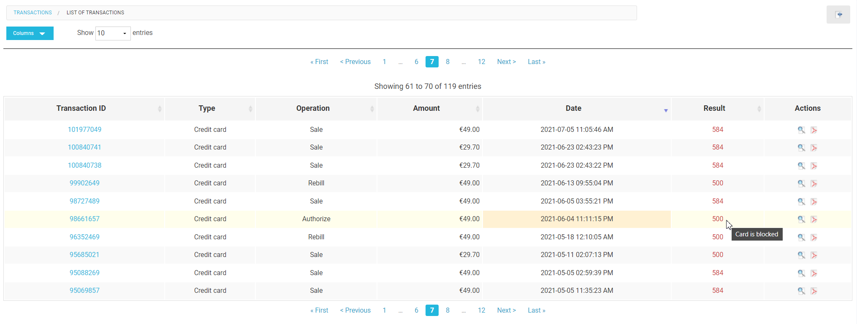Open transaction 95685021 link
This screenshot has width=857, height=324.
84,254
